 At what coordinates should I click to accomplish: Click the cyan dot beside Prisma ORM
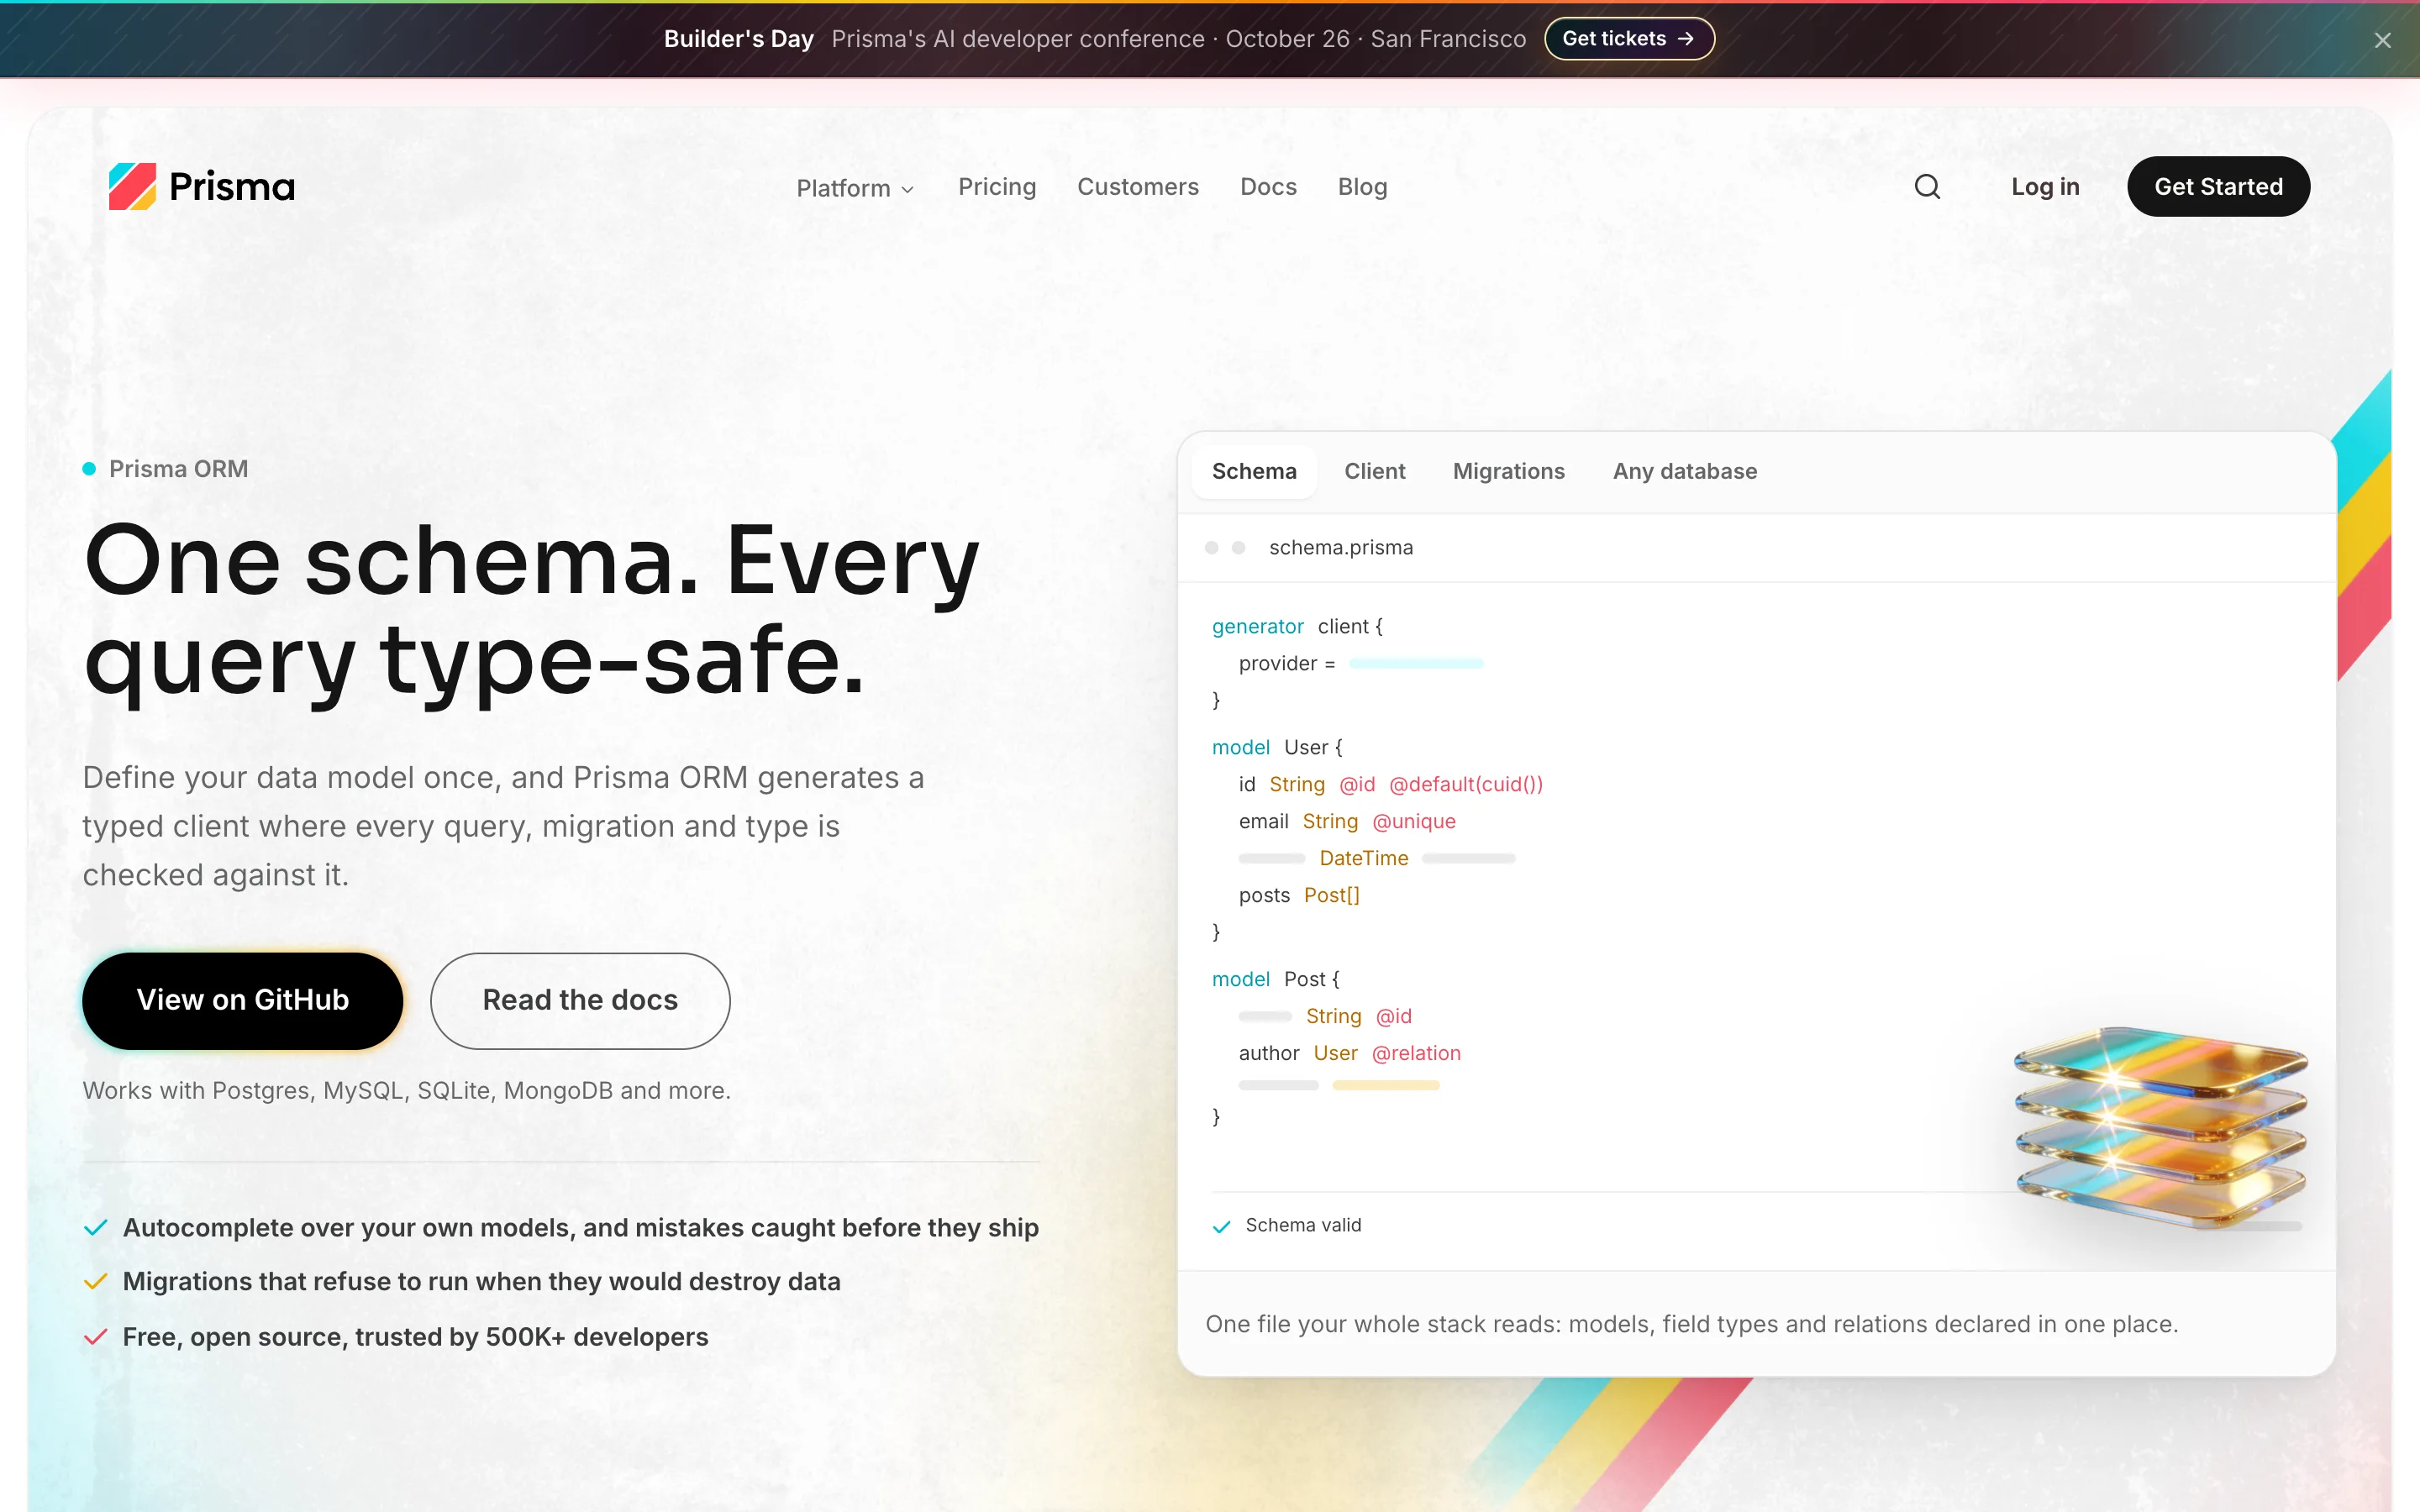click(89, 469)
